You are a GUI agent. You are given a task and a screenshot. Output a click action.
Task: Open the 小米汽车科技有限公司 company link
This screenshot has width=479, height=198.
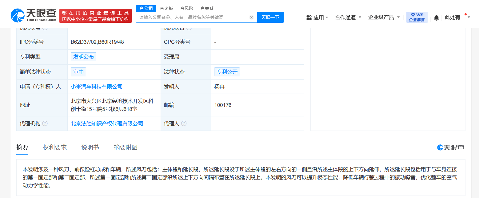[x=97, y=87]
